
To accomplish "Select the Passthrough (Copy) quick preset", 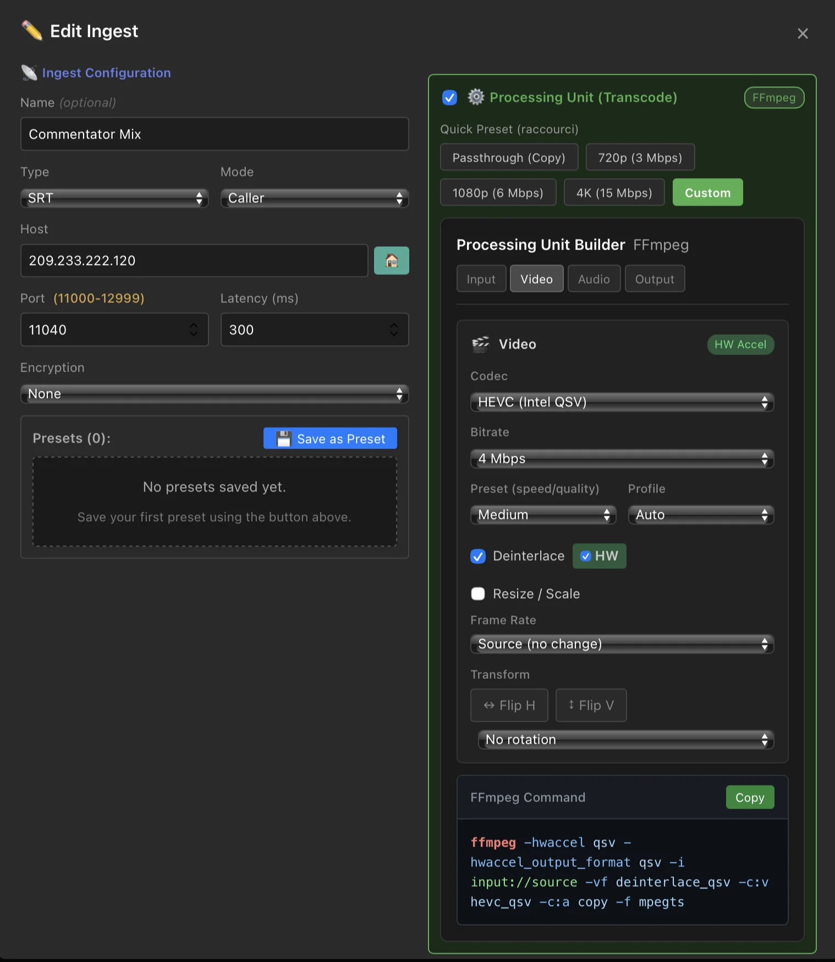I will coord(509,158).
